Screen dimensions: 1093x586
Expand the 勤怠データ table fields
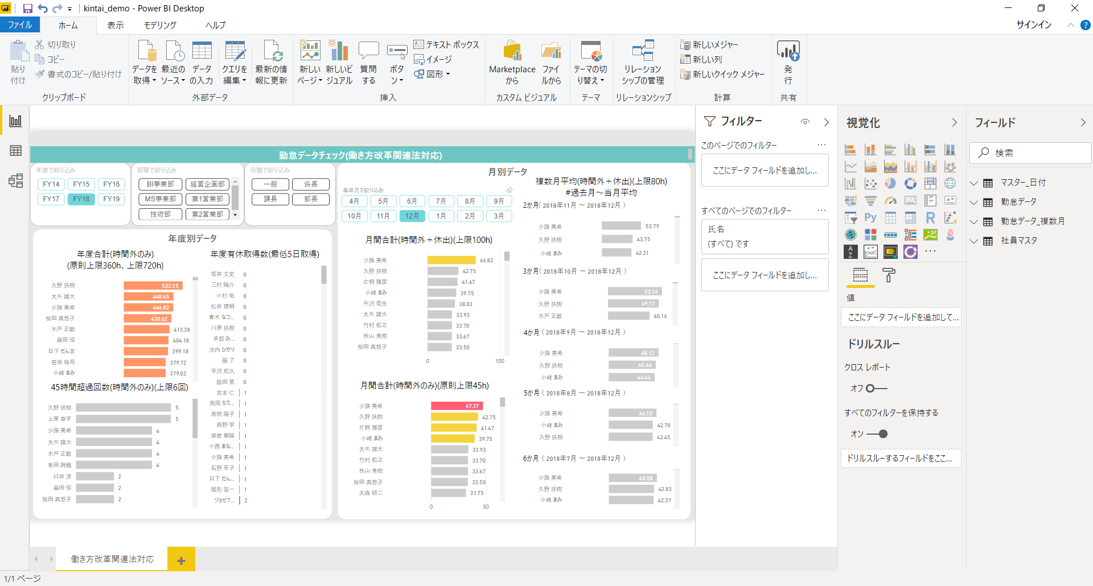(974, 203)
